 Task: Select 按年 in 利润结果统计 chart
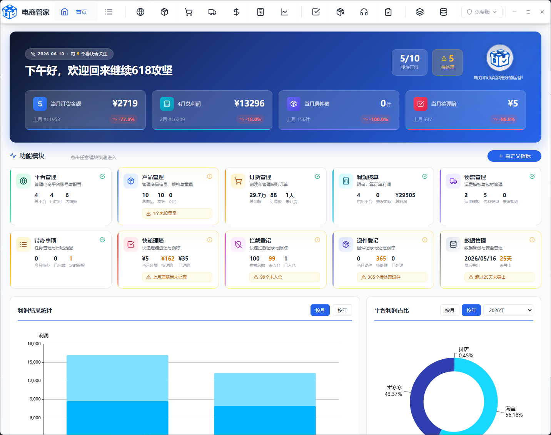[342, 310]
